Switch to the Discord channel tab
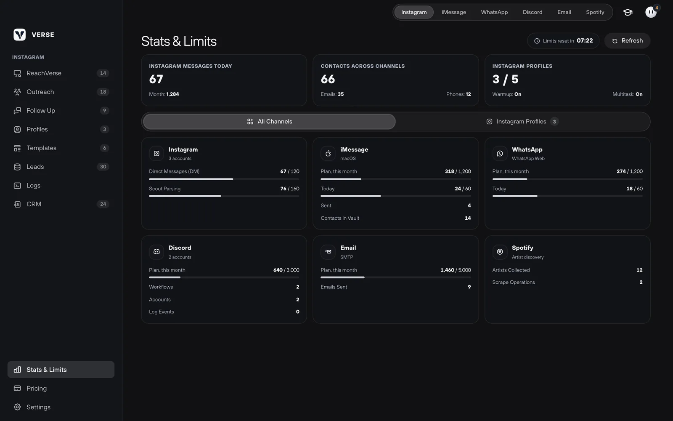This screenshot has height=421, width=673. [533, 12]
